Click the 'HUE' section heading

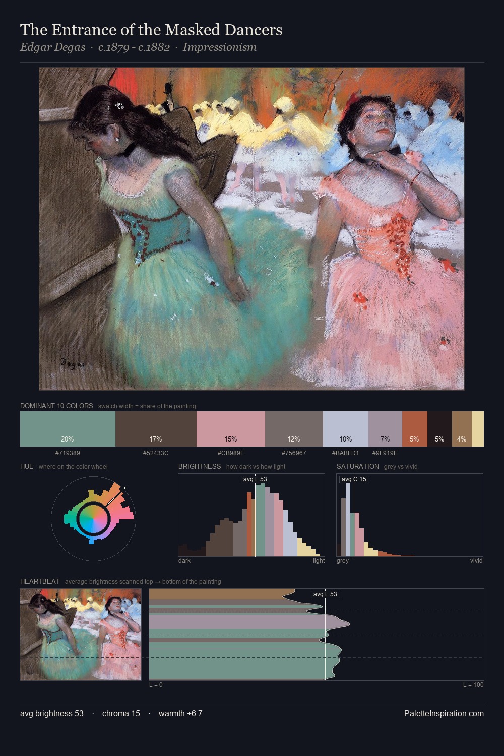click(x=27, y=466)
